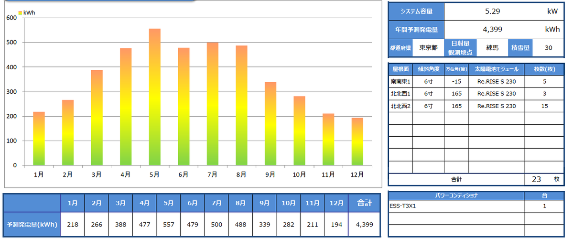Select the 1月 bar in the chart
Viewport: 573px width, 240px height.
pos(39,139)
